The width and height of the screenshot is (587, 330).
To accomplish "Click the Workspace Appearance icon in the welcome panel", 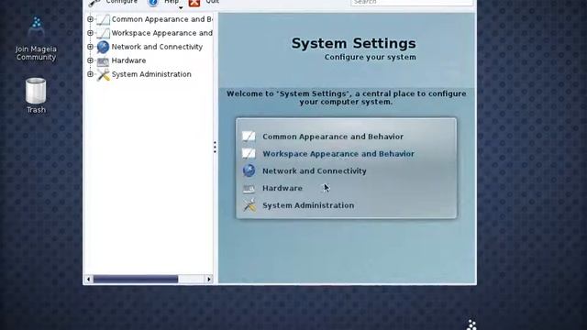I will (249, 154).
